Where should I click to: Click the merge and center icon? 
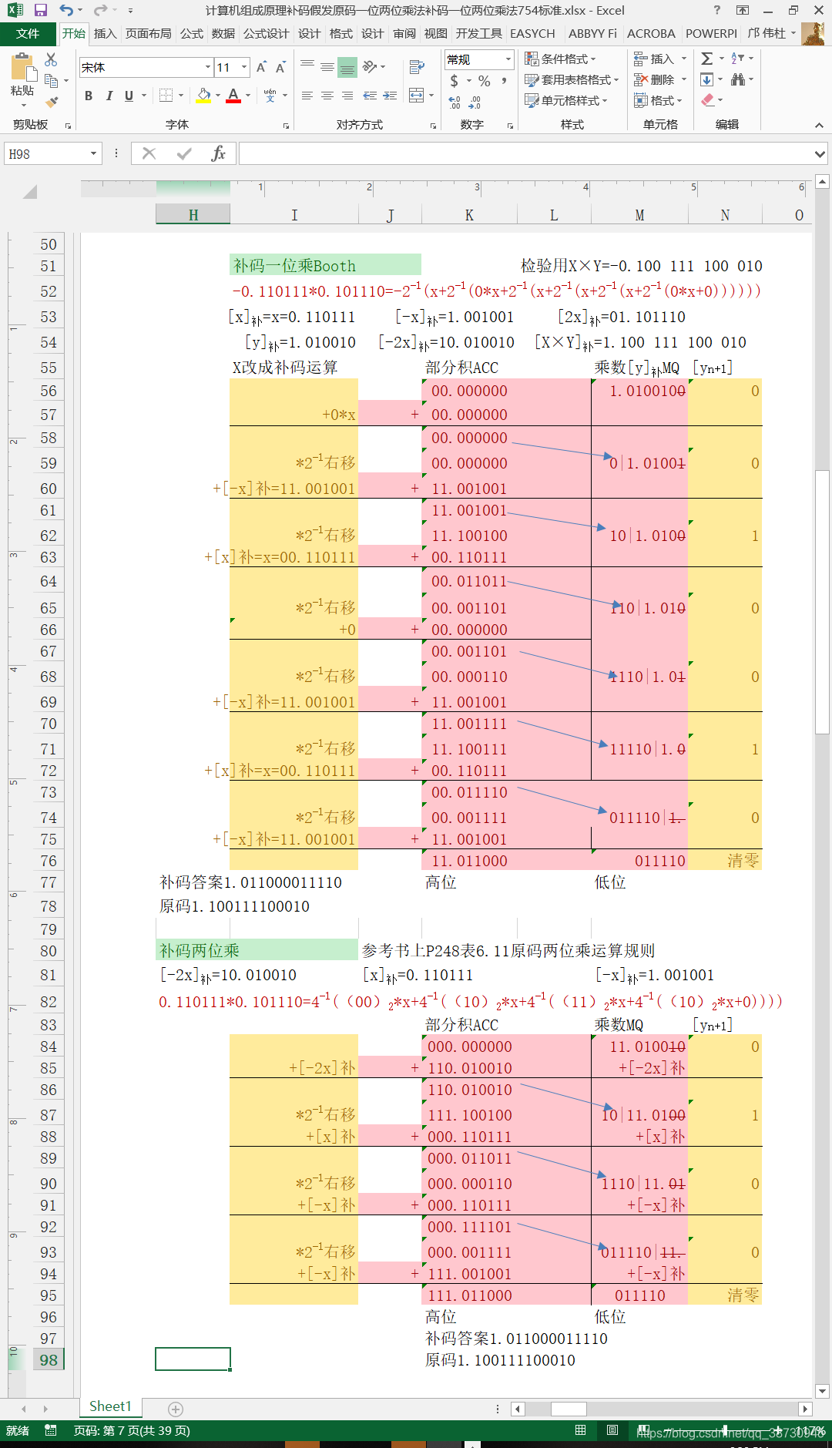[416, 96]
